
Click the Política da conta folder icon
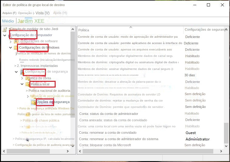(27, 78)
